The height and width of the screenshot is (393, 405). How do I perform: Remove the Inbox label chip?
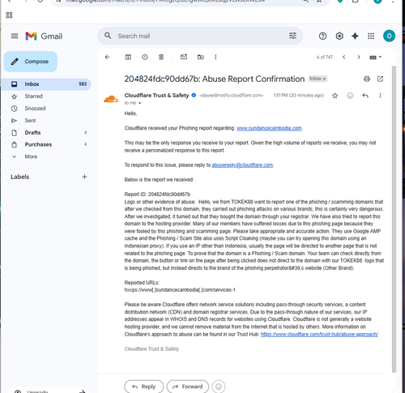[x=324, y=79]
